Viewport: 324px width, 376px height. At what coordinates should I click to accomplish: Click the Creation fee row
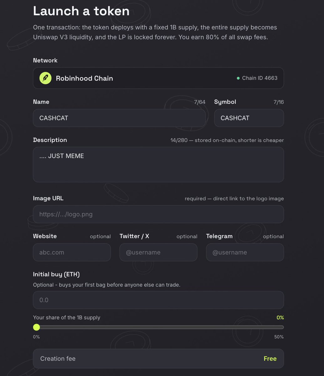pyautogui.click(x=158, y=358)
